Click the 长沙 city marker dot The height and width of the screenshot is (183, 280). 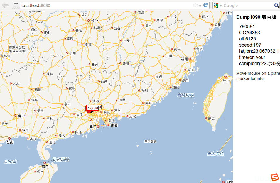click(88, 21)
